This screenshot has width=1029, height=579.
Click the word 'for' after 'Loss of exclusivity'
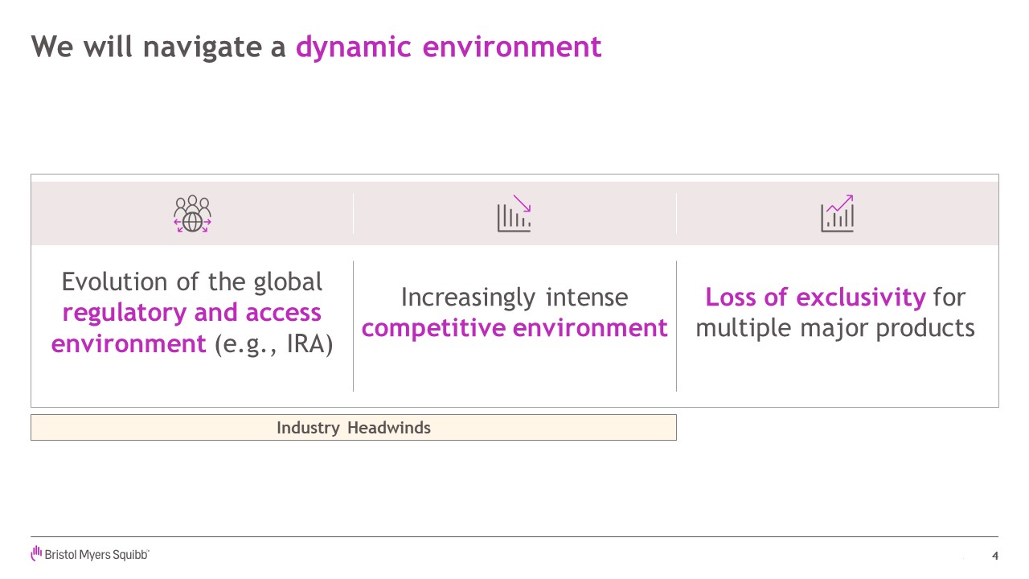949,297
